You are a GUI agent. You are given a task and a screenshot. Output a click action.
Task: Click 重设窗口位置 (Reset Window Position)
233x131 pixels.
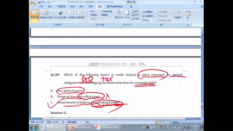[x=164, y=20]
